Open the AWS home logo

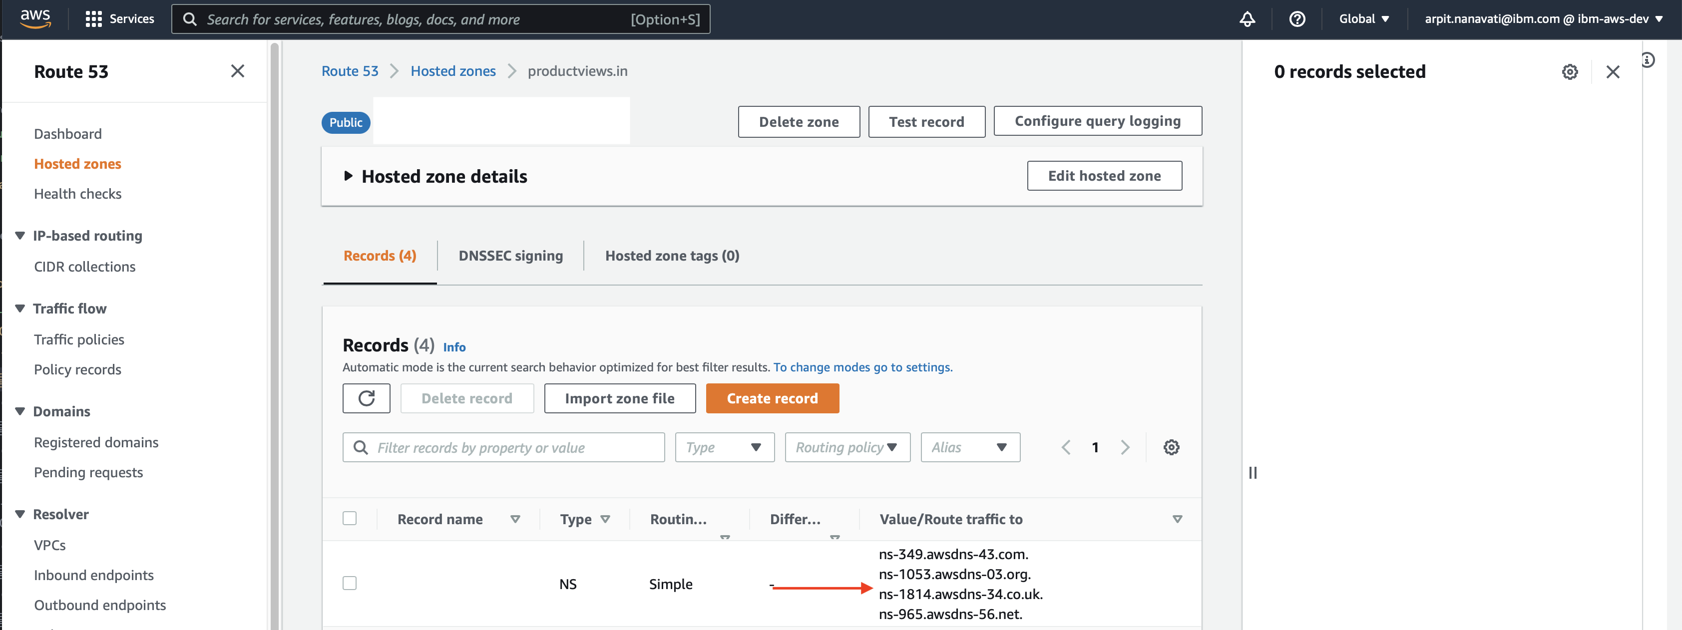(x=35, y=18)
